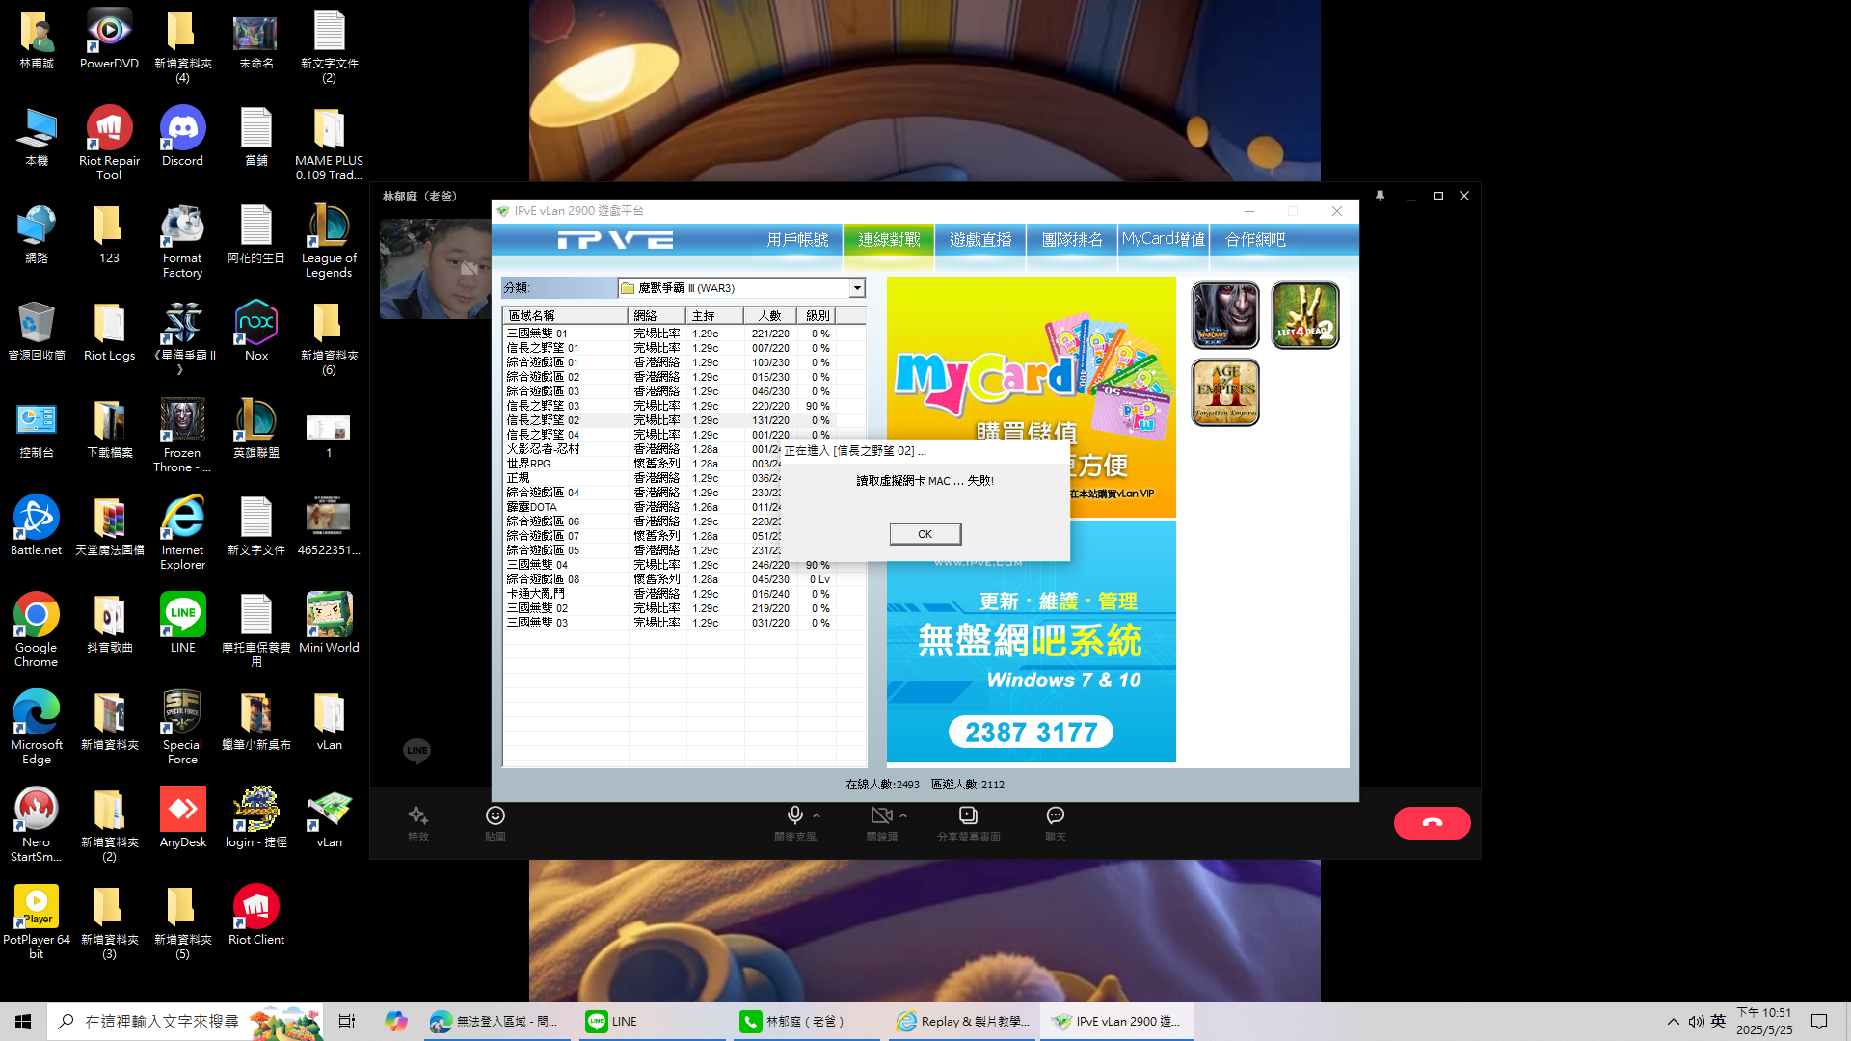The height and width of the screenshot is (1041, 1851).
Task: Select the Left 4 Dead 2 game icon
Action: point(1304,315)
